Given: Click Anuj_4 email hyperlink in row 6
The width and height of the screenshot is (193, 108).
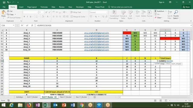Looking at the screenshot, I should click(x=96, y=33).
